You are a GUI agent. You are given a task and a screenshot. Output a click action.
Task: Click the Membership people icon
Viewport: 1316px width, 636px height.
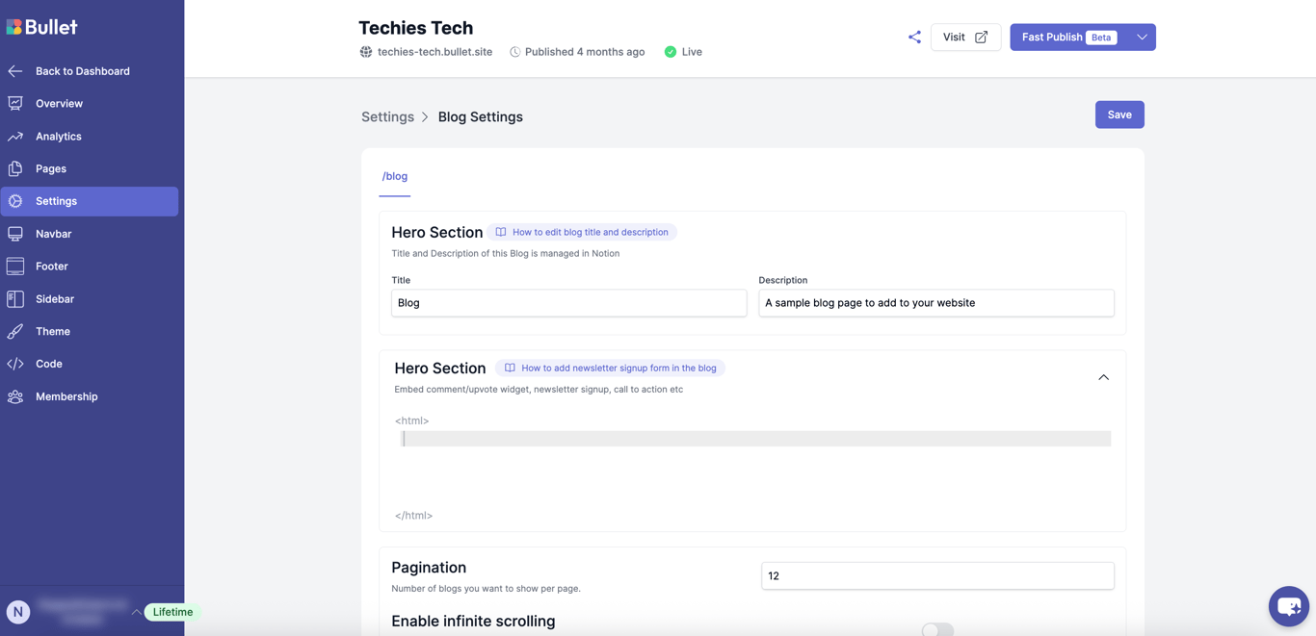click(15, 396)
